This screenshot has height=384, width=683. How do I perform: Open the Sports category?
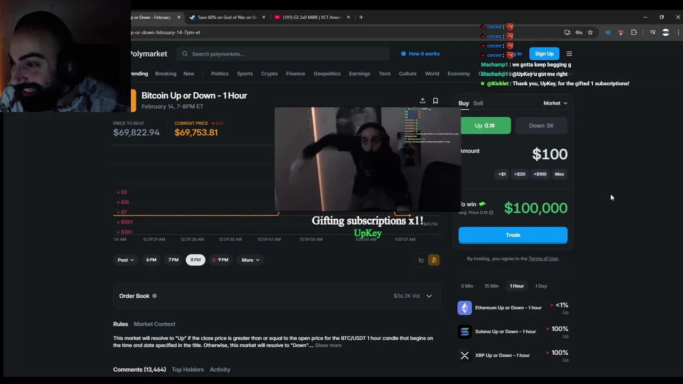tap(245, 74)
